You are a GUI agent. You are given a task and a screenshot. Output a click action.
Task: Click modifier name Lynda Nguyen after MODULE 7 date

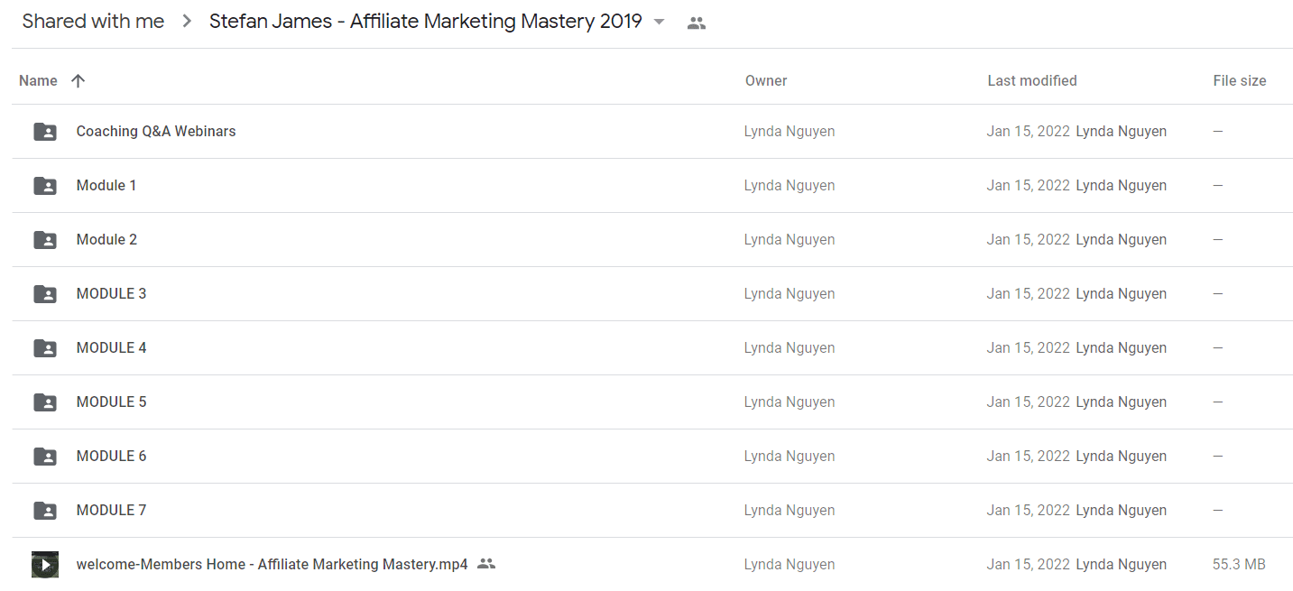(x=1122, y=510)
